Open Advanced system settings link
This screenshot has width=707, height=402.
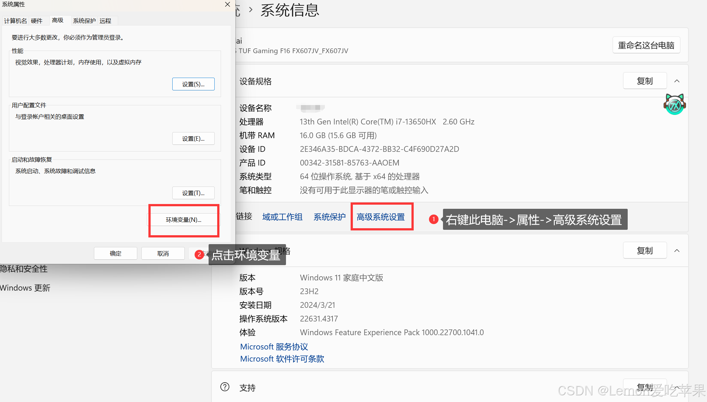pos(381,217)
